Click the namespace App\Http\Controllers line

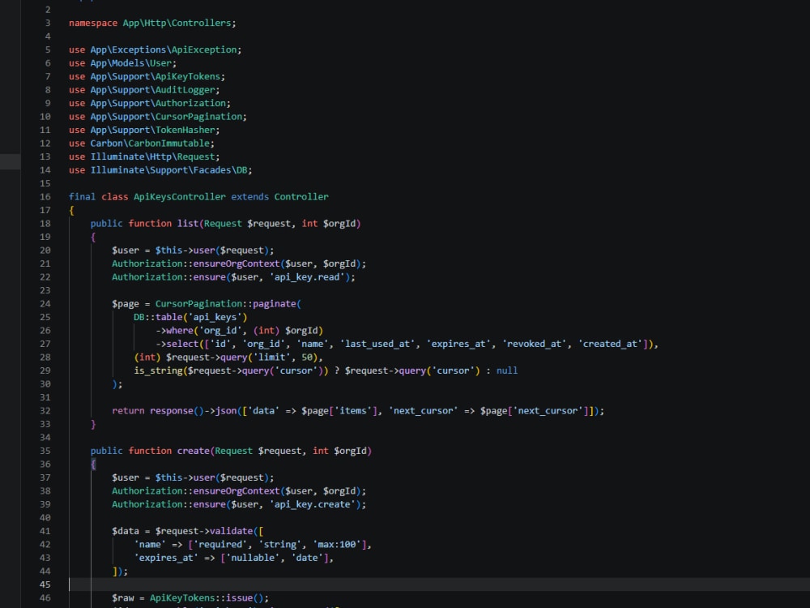pyautogui.click(x=152, y=23)
